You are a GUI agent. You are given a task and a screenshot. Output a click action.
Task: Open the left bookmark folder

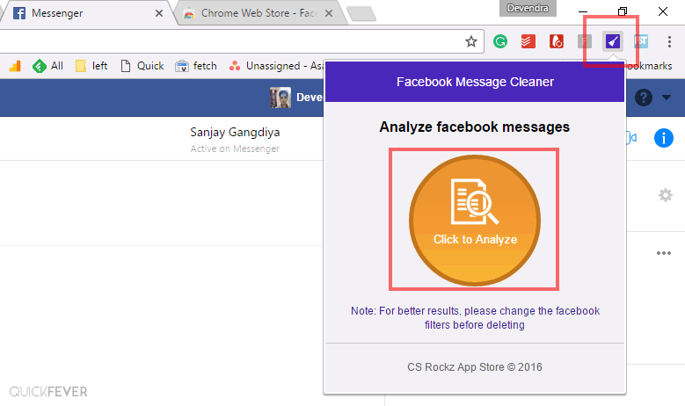coord(91,66)
